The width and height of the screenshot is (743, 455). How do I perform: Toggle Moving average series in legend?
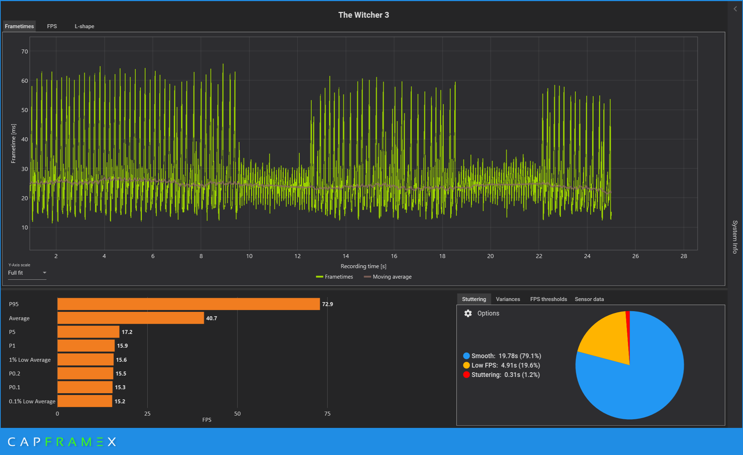[388, 277]
